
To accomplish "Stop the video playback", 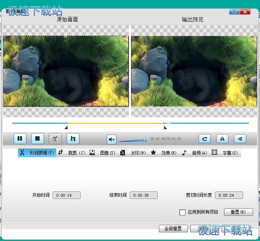I will pyautogui.click(x=38, y=138).
